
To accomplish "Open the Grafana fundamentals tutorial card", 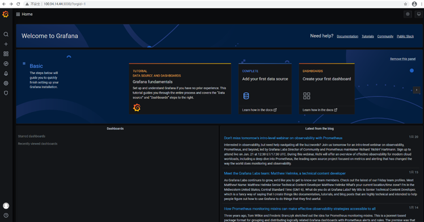I will tap(180, 88).
